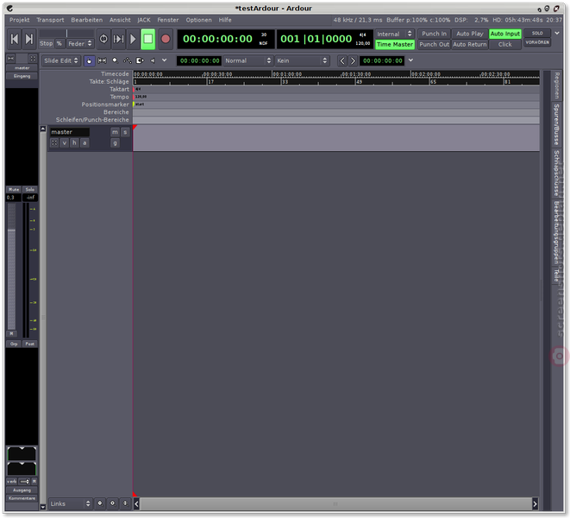Nudge backward with left arrow button
Image resolution: width=570 pixels, height=518 pixels.
[342, 60]
